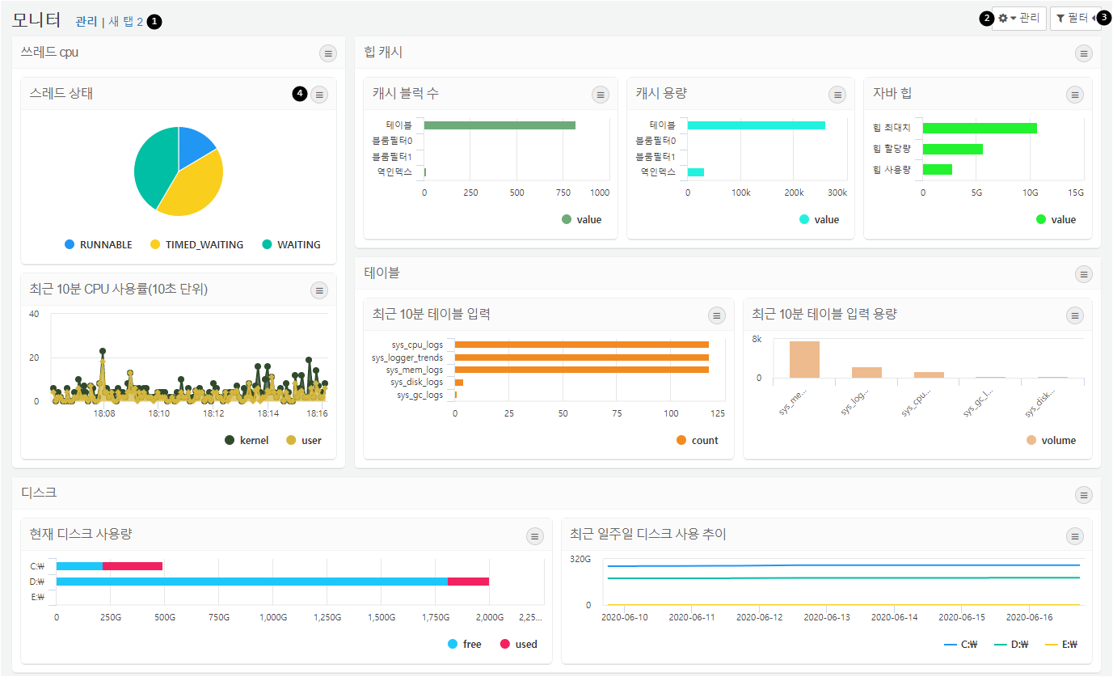
Task: Toggle volume legend entry
Action: [1051, 440]
